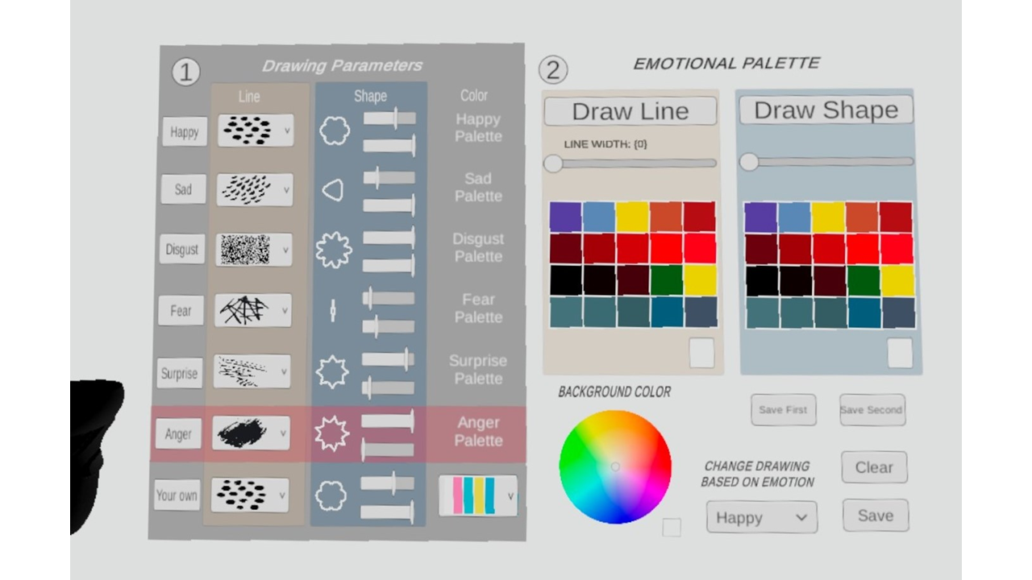Click the Disgust Palette label

(478, 247)
